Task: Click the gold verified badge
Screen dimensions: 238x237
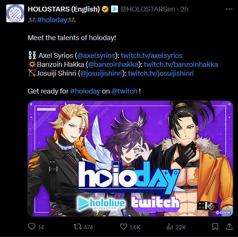Action: (x=105, y=9)
